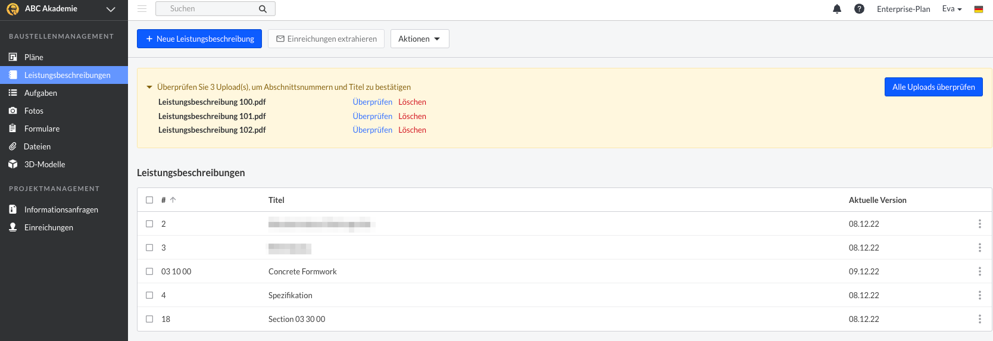The height and width of the screenshot is (341, 993).
Task: Click the Informationsanfragen document icon
Action: point(13,209)
